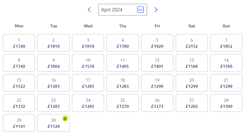The width and height of the screenshot is (245, 134).
Task: Choose April 27 at £1262
Action: (192, 103)
